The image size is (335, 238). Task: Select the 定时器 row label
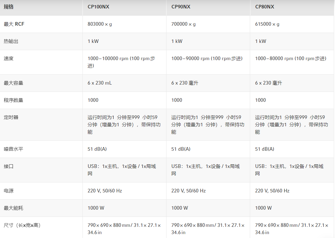[x=11, y=117]
